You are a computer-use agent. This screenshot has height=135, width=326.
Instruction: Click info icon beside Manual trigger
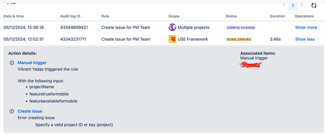(12, 63)
